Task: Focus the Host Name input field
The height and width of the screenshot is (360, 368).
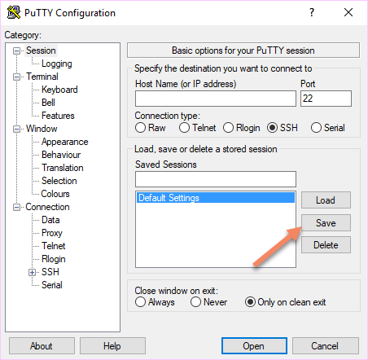Action: pos(216,99)
